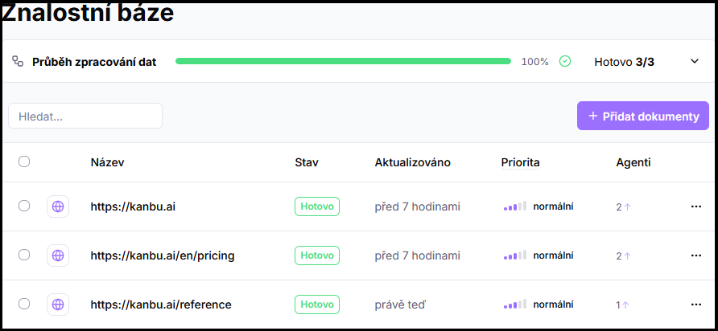Image resolution: width=718 pixels, height=331 pixels.
Task: Click the globe icon for kanbu.ai/reference
Action: [x=58, y=304]
